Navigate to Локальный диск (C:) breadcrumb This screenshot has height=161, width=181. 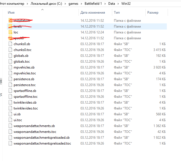coord(46,4)
